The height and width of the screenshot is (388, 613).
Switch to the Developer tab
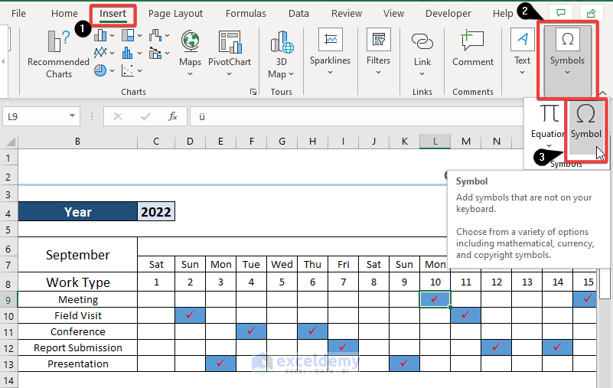pyautogui.click(x=448, y=13)
